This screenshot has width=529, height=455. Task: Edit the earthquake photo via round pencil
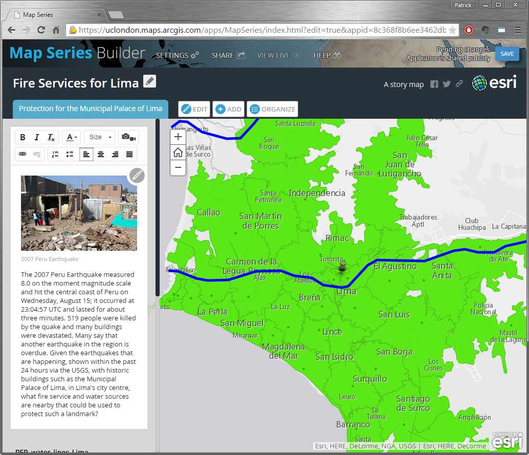(137, 175)
